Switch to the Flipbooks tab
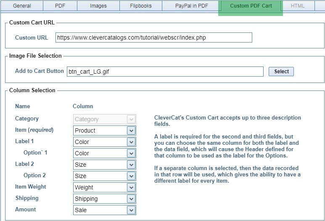 pos(140,6)
